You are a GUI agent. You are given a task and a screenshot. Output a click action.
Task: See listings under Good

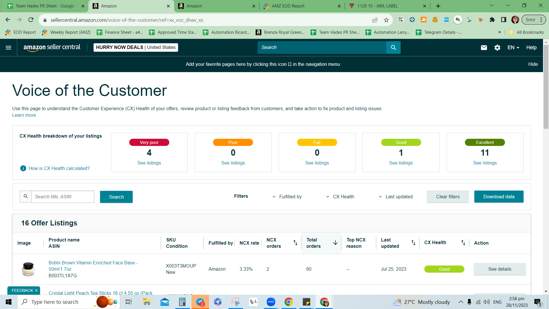coord(401,163)
